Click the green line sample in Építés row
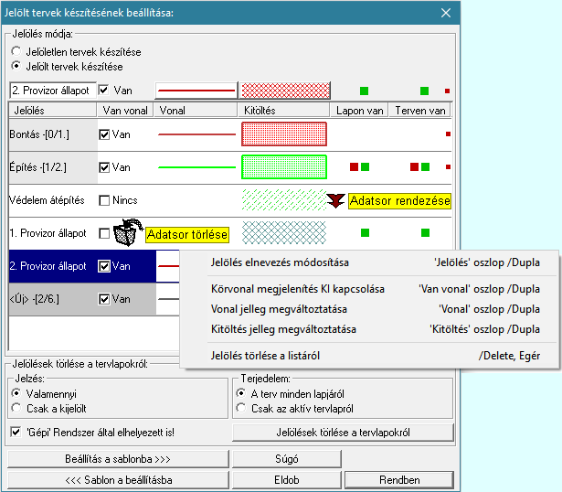 click(196, 167)
